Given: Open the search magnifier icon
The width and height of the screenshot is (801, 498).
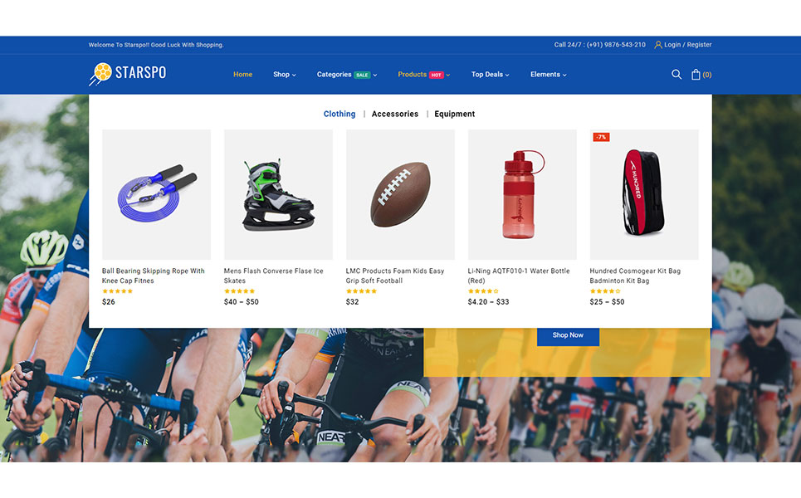Looking at the screenshot, I should click(676, 75).
